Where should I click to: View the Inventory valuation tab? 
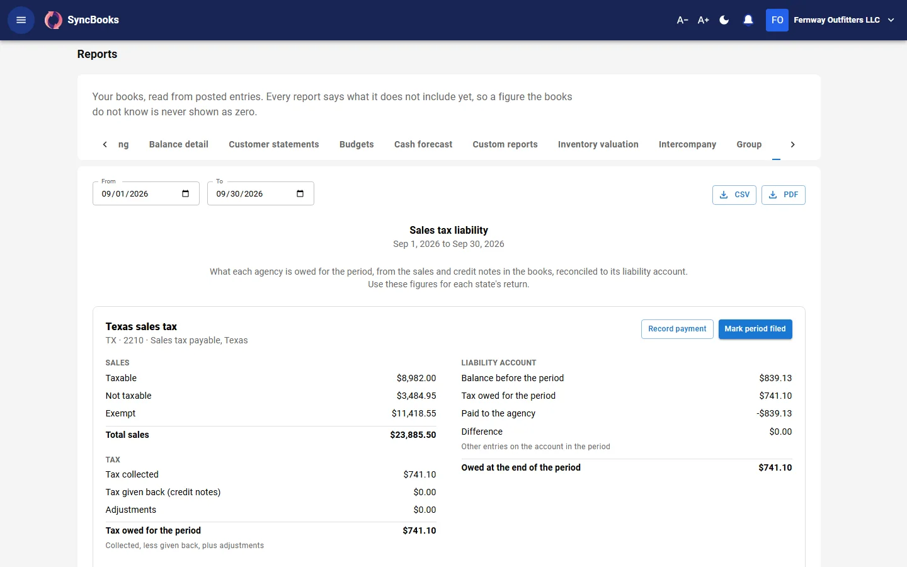598,144
